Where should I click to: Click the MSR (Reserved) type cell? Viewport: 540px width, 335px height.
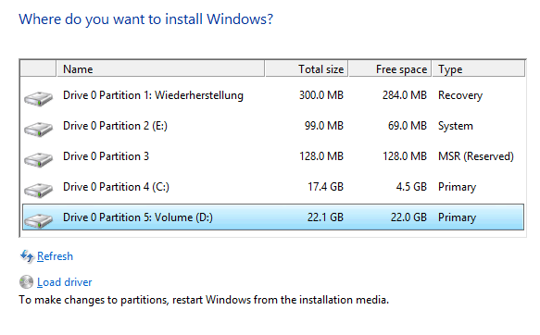[x=475, y=156]
